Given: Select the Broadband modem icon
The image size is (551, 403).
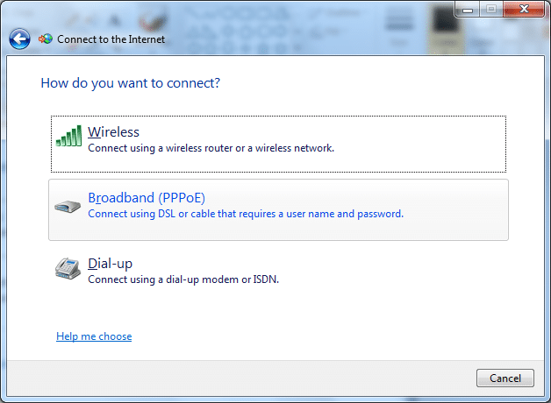Looking at the screenshot, I should (68, 206).
